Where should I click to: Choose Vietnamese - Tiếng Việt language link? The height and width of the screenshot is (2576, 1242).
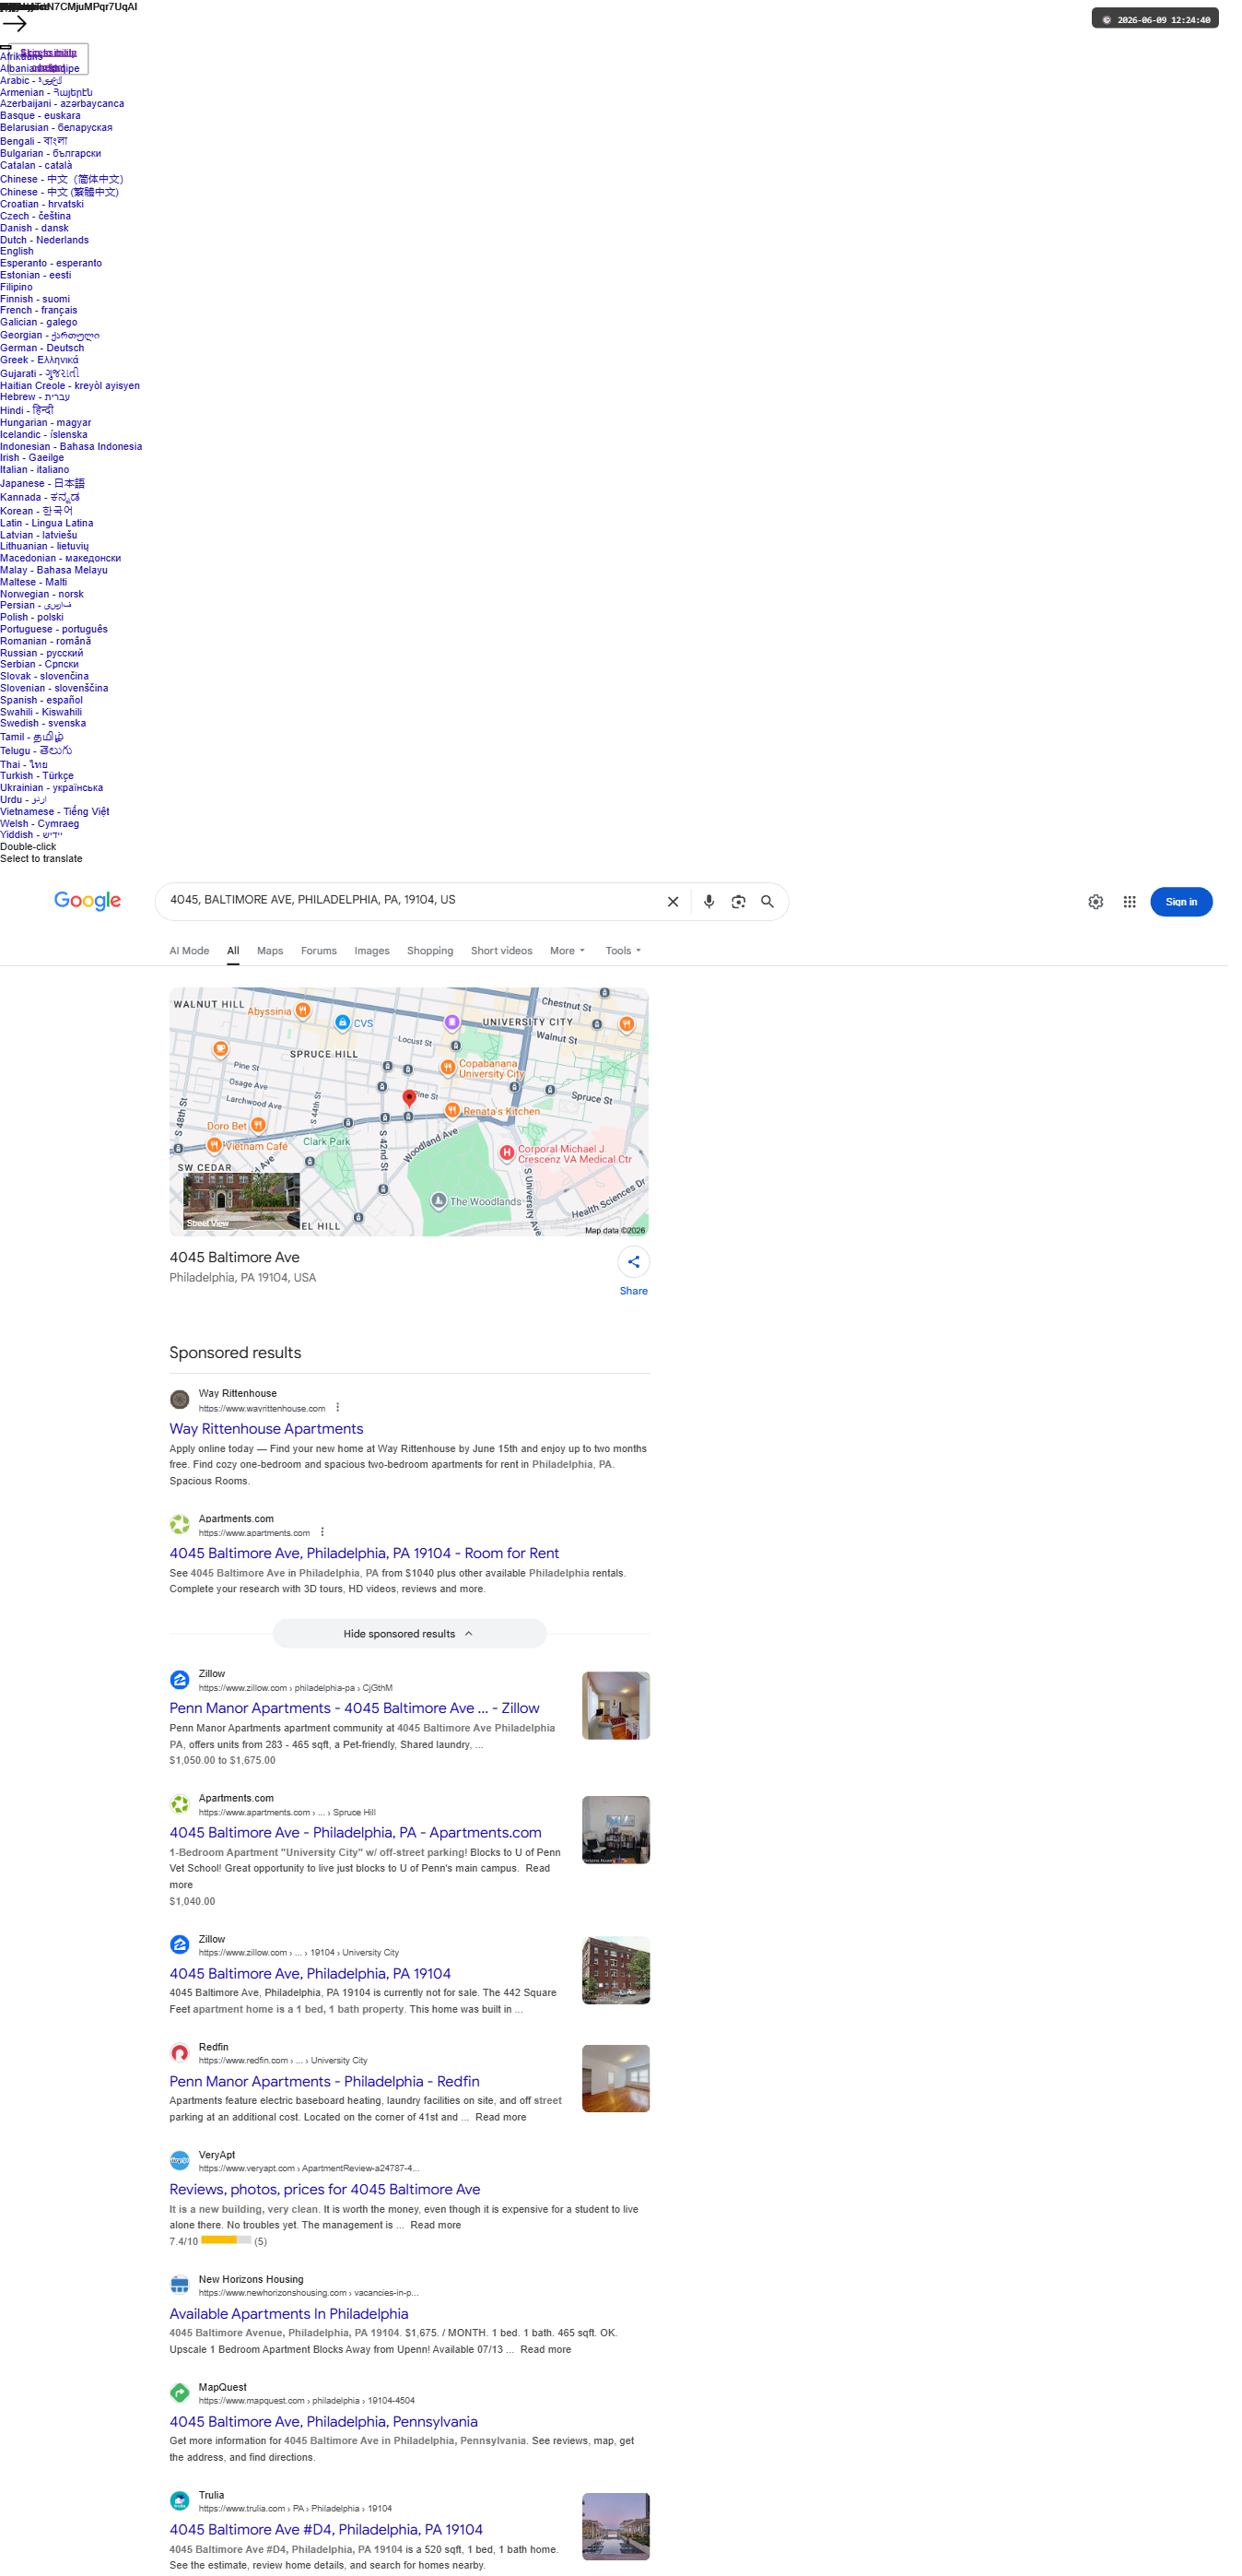55,811
